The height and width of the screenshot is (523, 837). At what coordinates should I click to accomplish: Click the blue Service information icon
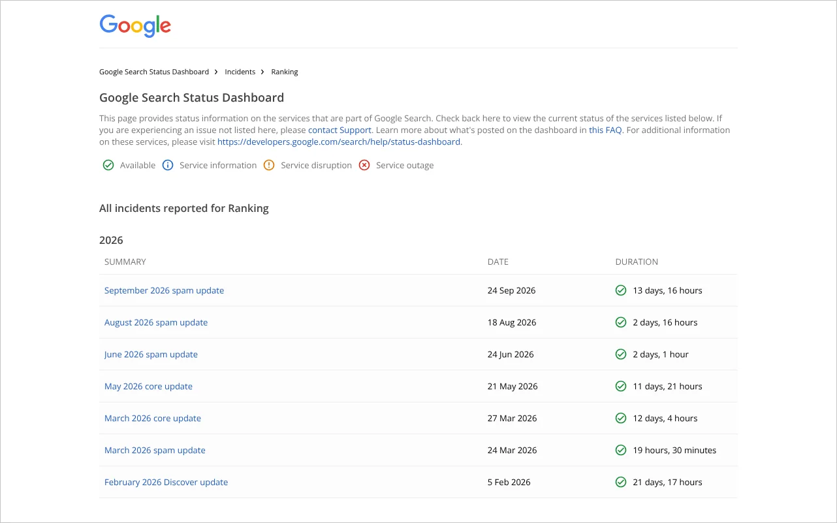tap(168, 165)
